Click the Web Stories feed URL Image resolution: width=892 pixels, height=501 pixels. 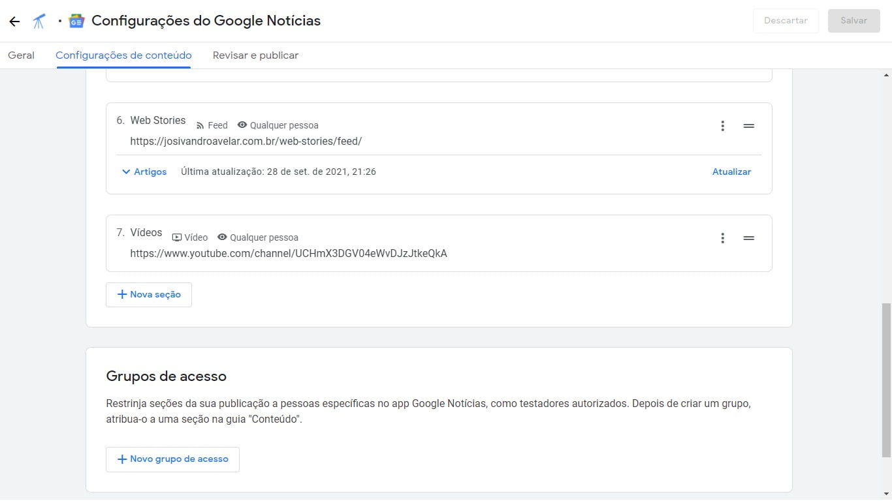(x=246, y=141)
